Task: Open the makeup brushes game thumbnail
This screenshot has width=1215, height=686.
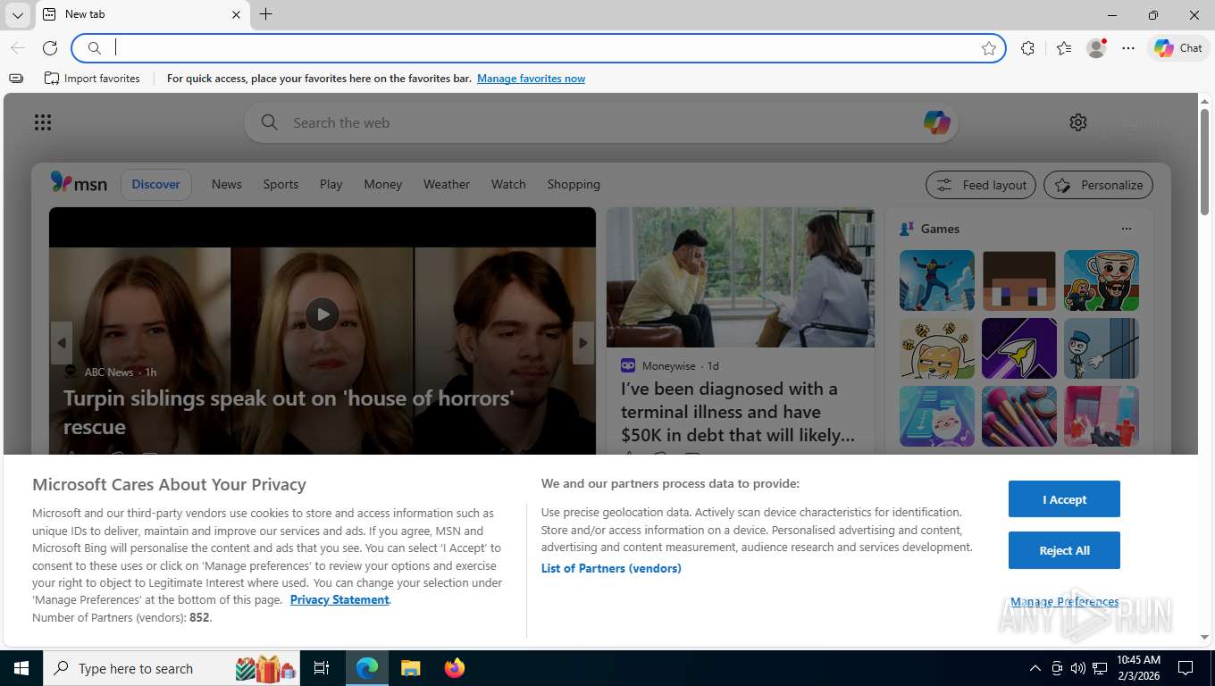Action: [x=1019, y=416]
